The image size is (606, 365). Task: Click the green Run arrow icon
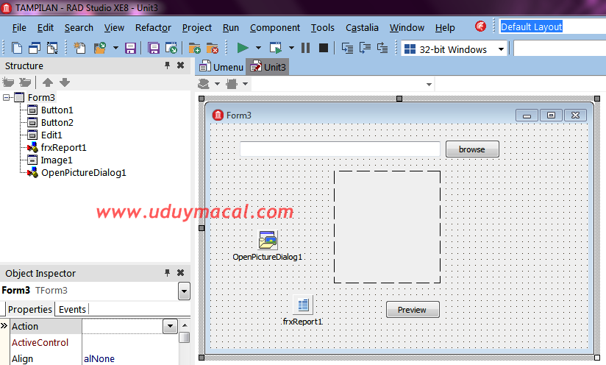(243, 48)
